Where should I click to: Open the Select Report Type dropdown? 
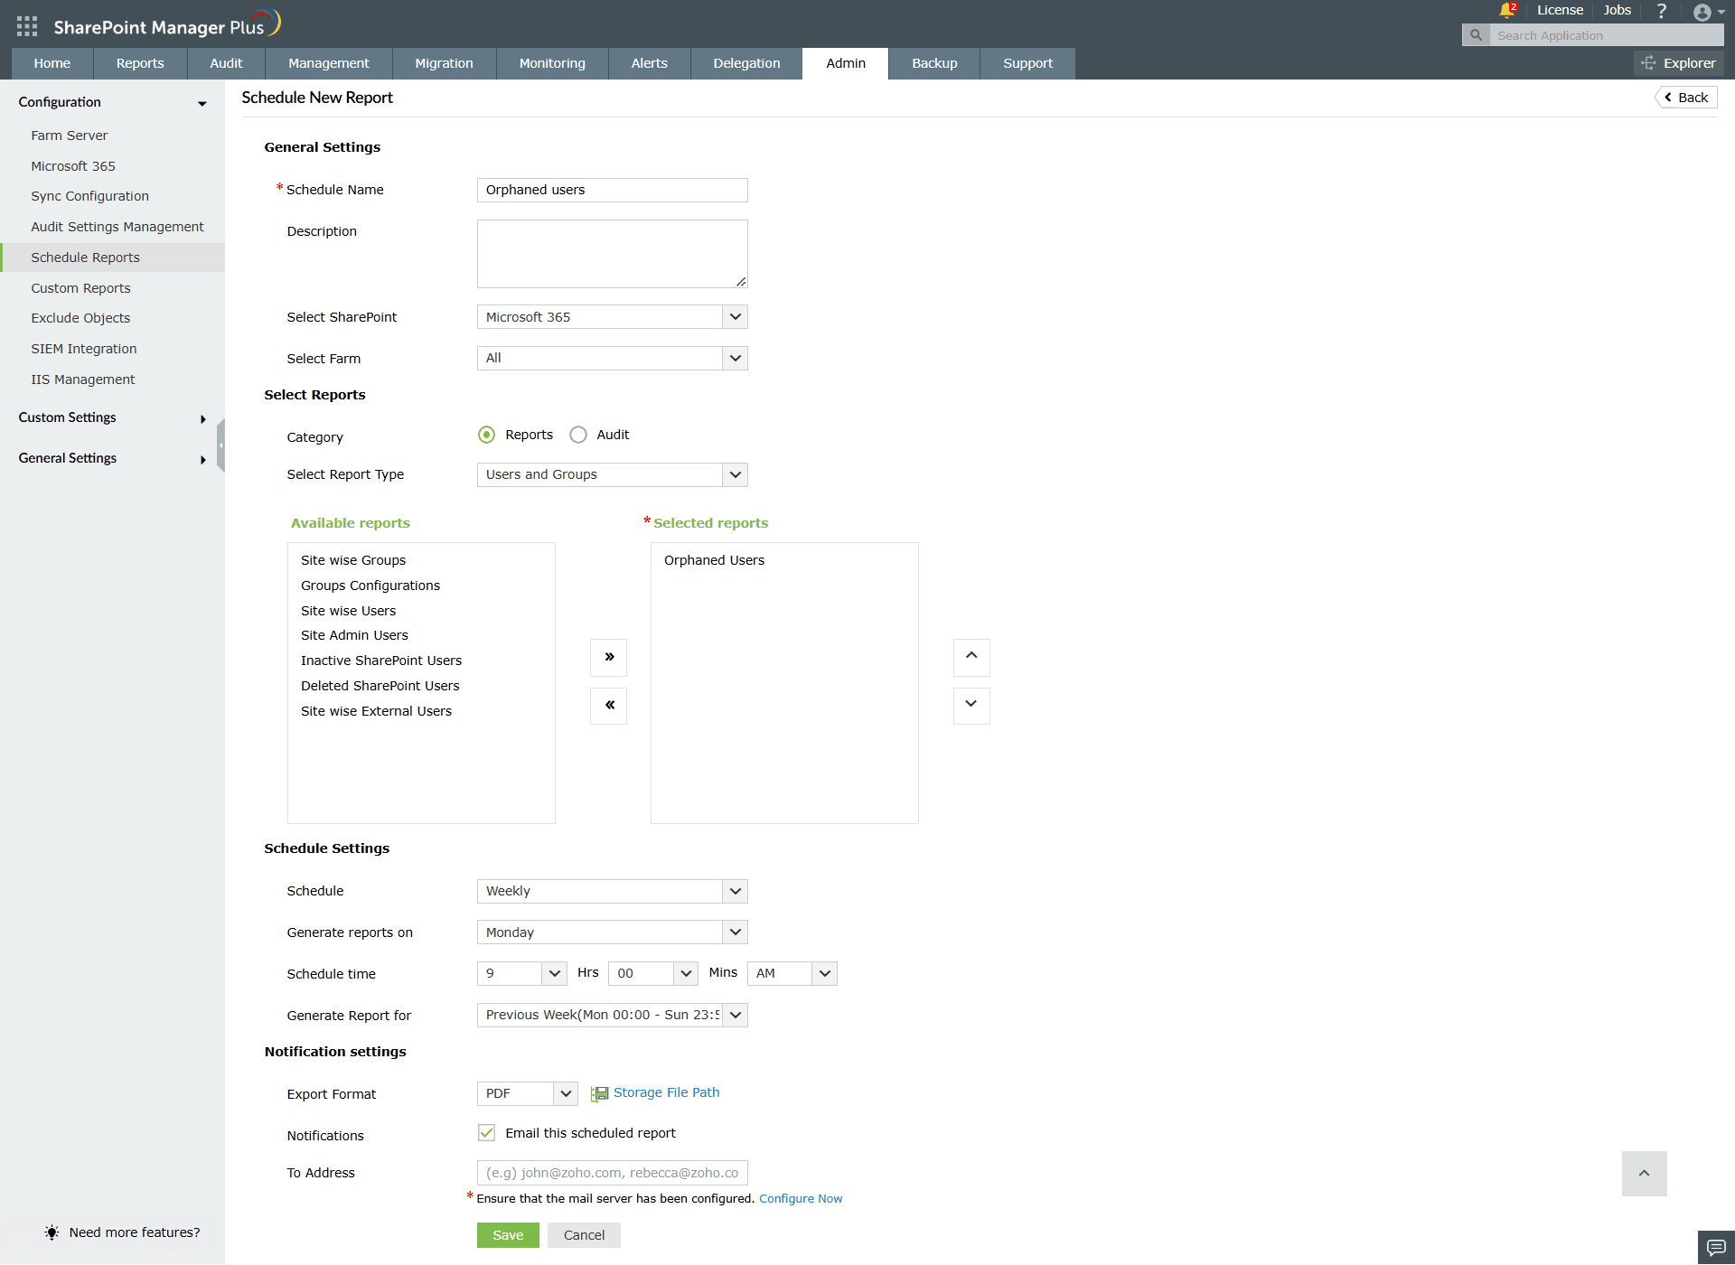click(x=735, y=474)
